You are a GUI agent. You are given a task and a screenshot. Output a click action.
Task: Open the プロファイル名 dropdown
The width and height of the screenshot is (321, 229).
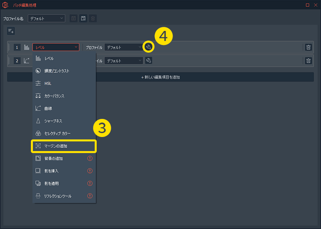(47, 18)
